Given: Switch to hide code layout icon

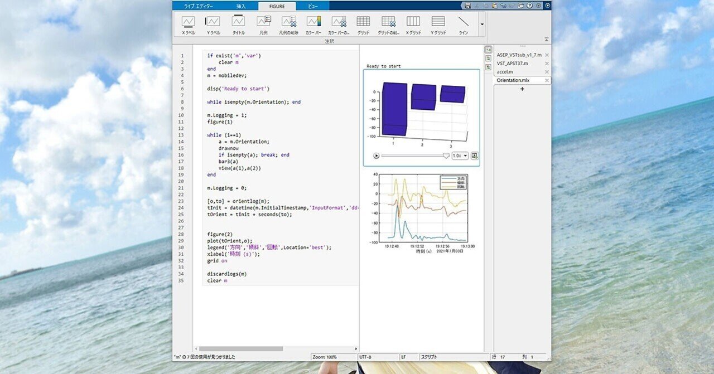Looking at the screenshot, I should click(488, 66).
